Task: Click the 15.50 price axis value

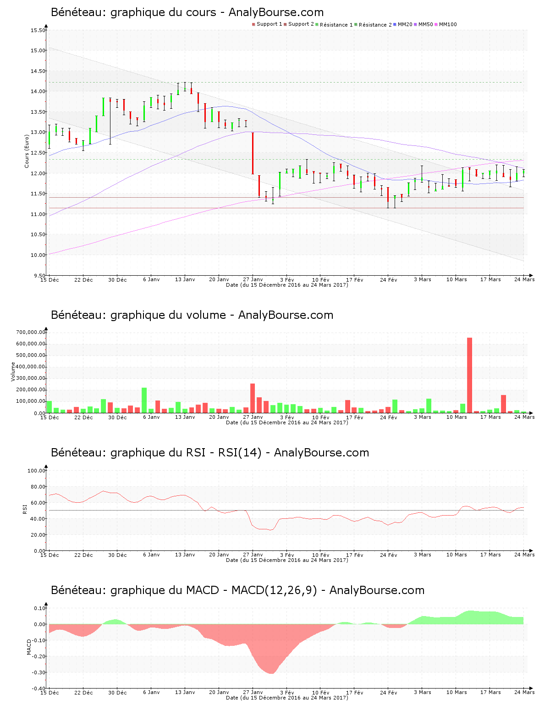Action: (38, 30)
